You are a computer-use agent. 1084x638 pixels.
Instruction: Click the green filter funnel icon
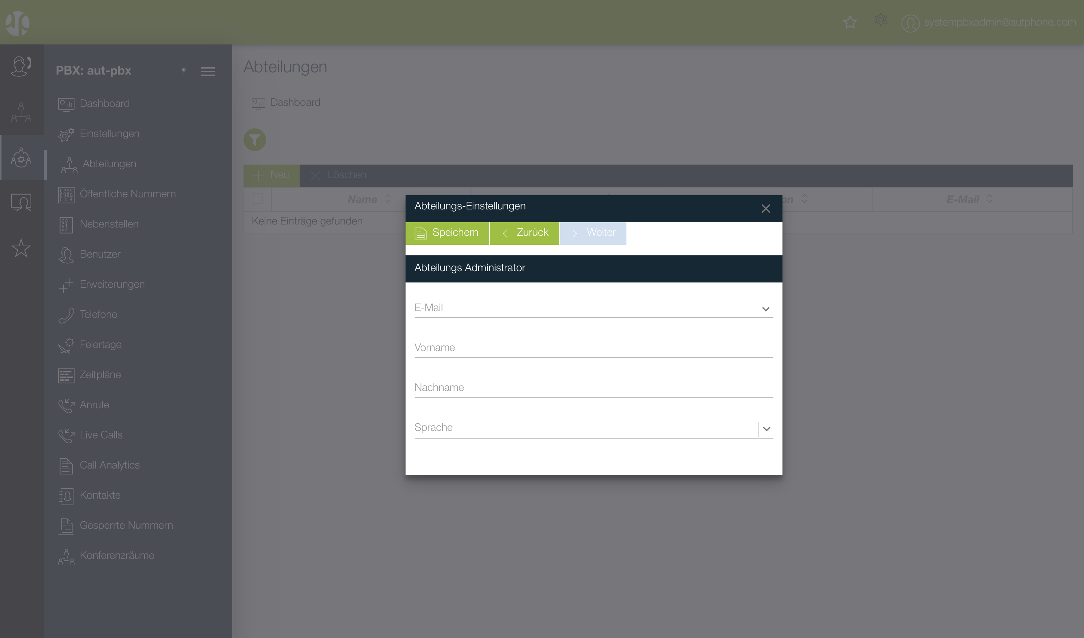(x=255, y=140)
